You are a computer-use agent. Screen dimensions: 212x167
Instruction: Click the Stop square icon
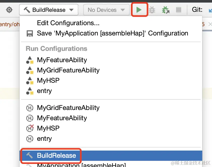tap(179, 10)
